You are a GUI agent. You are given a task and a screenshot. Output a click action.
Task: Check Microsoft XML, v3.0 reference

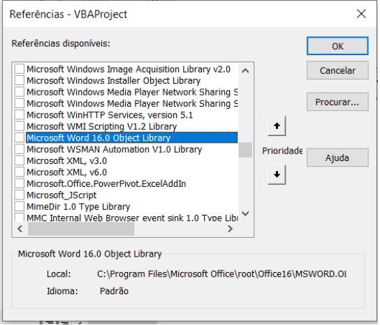[20, 160]
